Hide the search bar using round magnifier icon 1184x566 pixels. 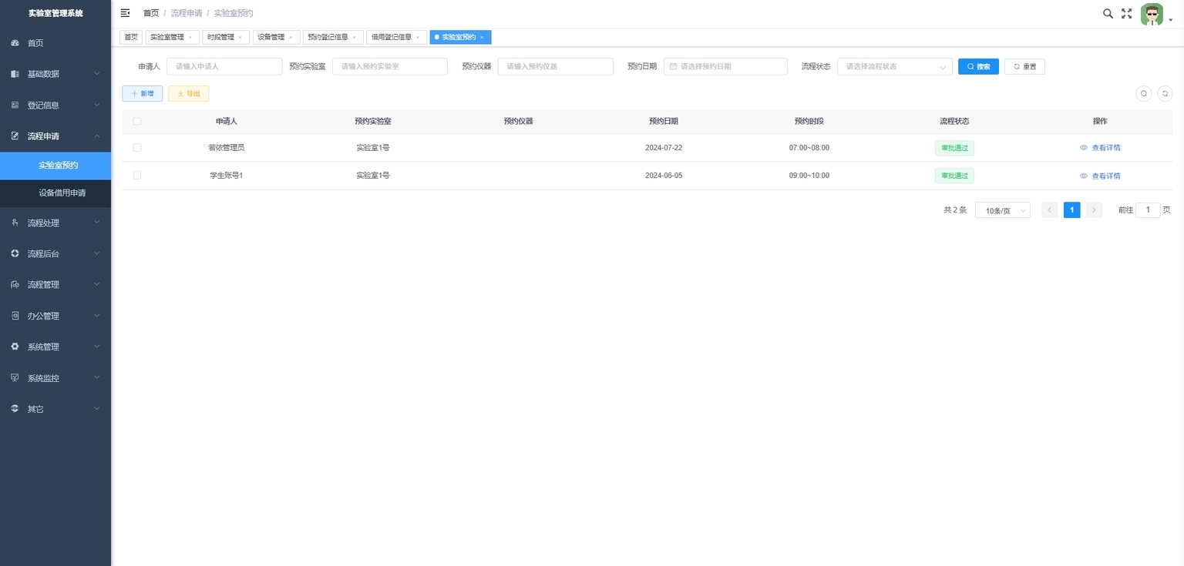pos(1144,93)
